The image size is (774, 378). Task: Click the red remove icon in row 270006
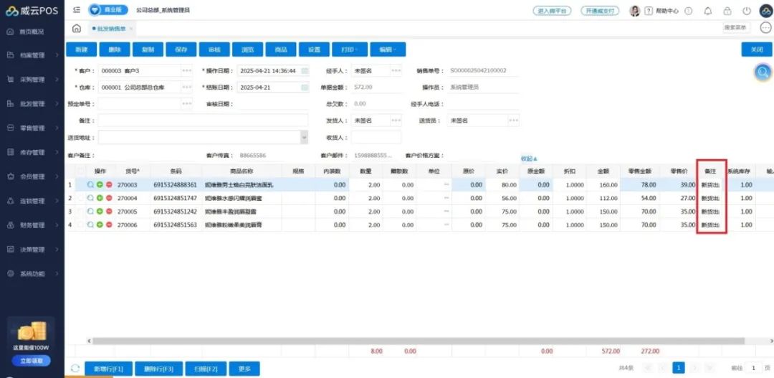(109, 225)
